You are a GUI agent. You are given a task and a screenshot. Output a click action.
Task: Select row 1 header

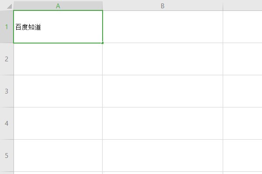pyautogui.click(x=7, y=27)
